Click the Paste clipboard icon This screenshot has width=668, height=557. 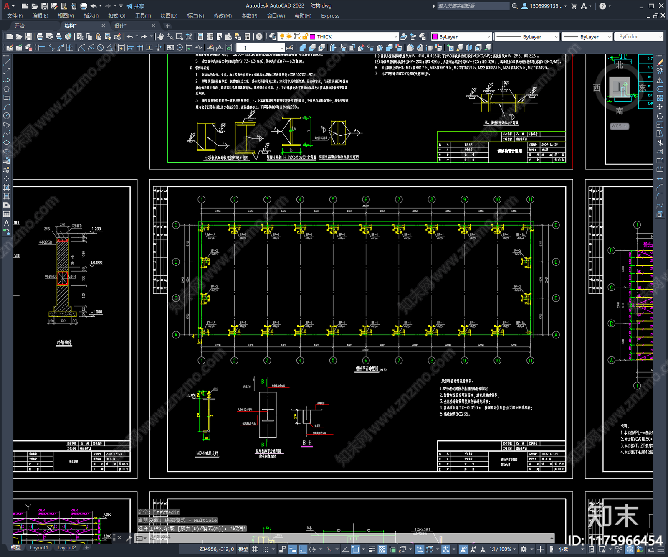click(98, 37)
